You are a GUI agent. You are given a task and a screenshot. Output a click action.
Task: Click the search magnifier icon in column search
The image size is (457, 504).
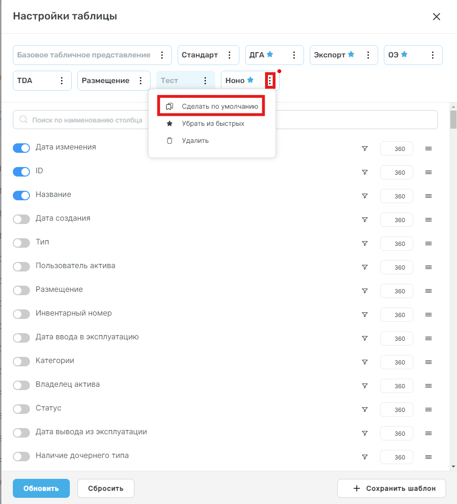23,120
